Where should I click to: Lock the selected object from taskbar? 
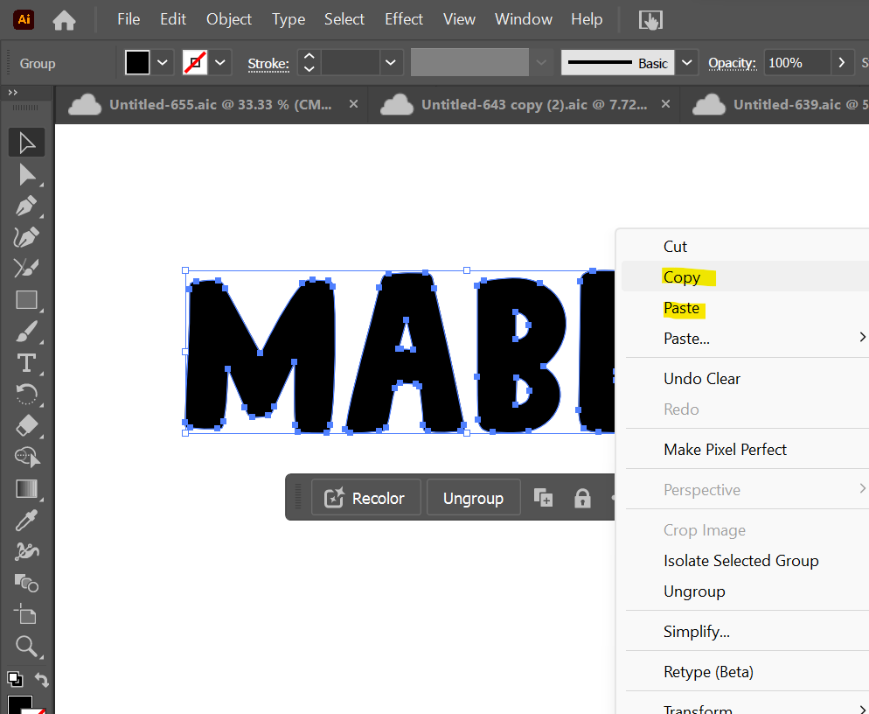click(582, 499)
